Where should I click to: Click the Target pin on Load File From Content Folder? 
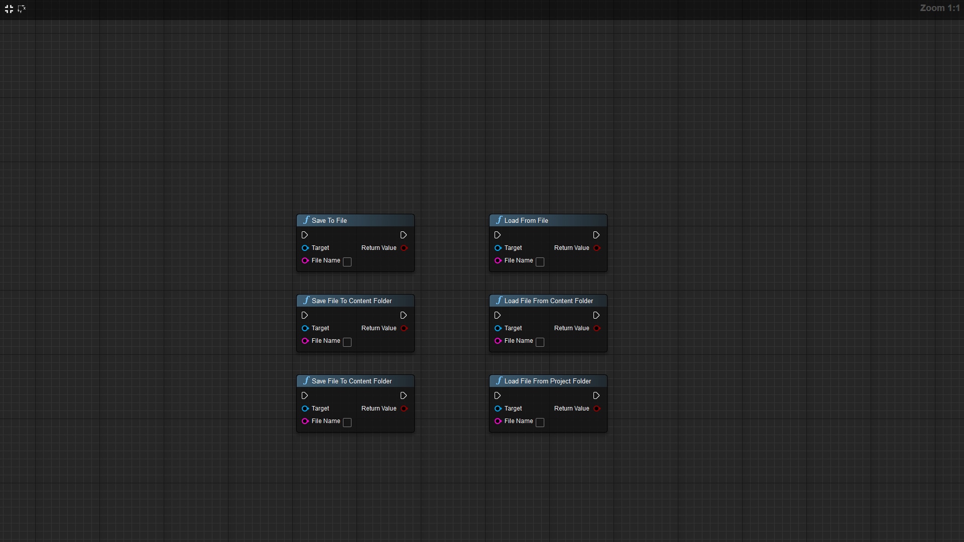(x=498, y=328)
